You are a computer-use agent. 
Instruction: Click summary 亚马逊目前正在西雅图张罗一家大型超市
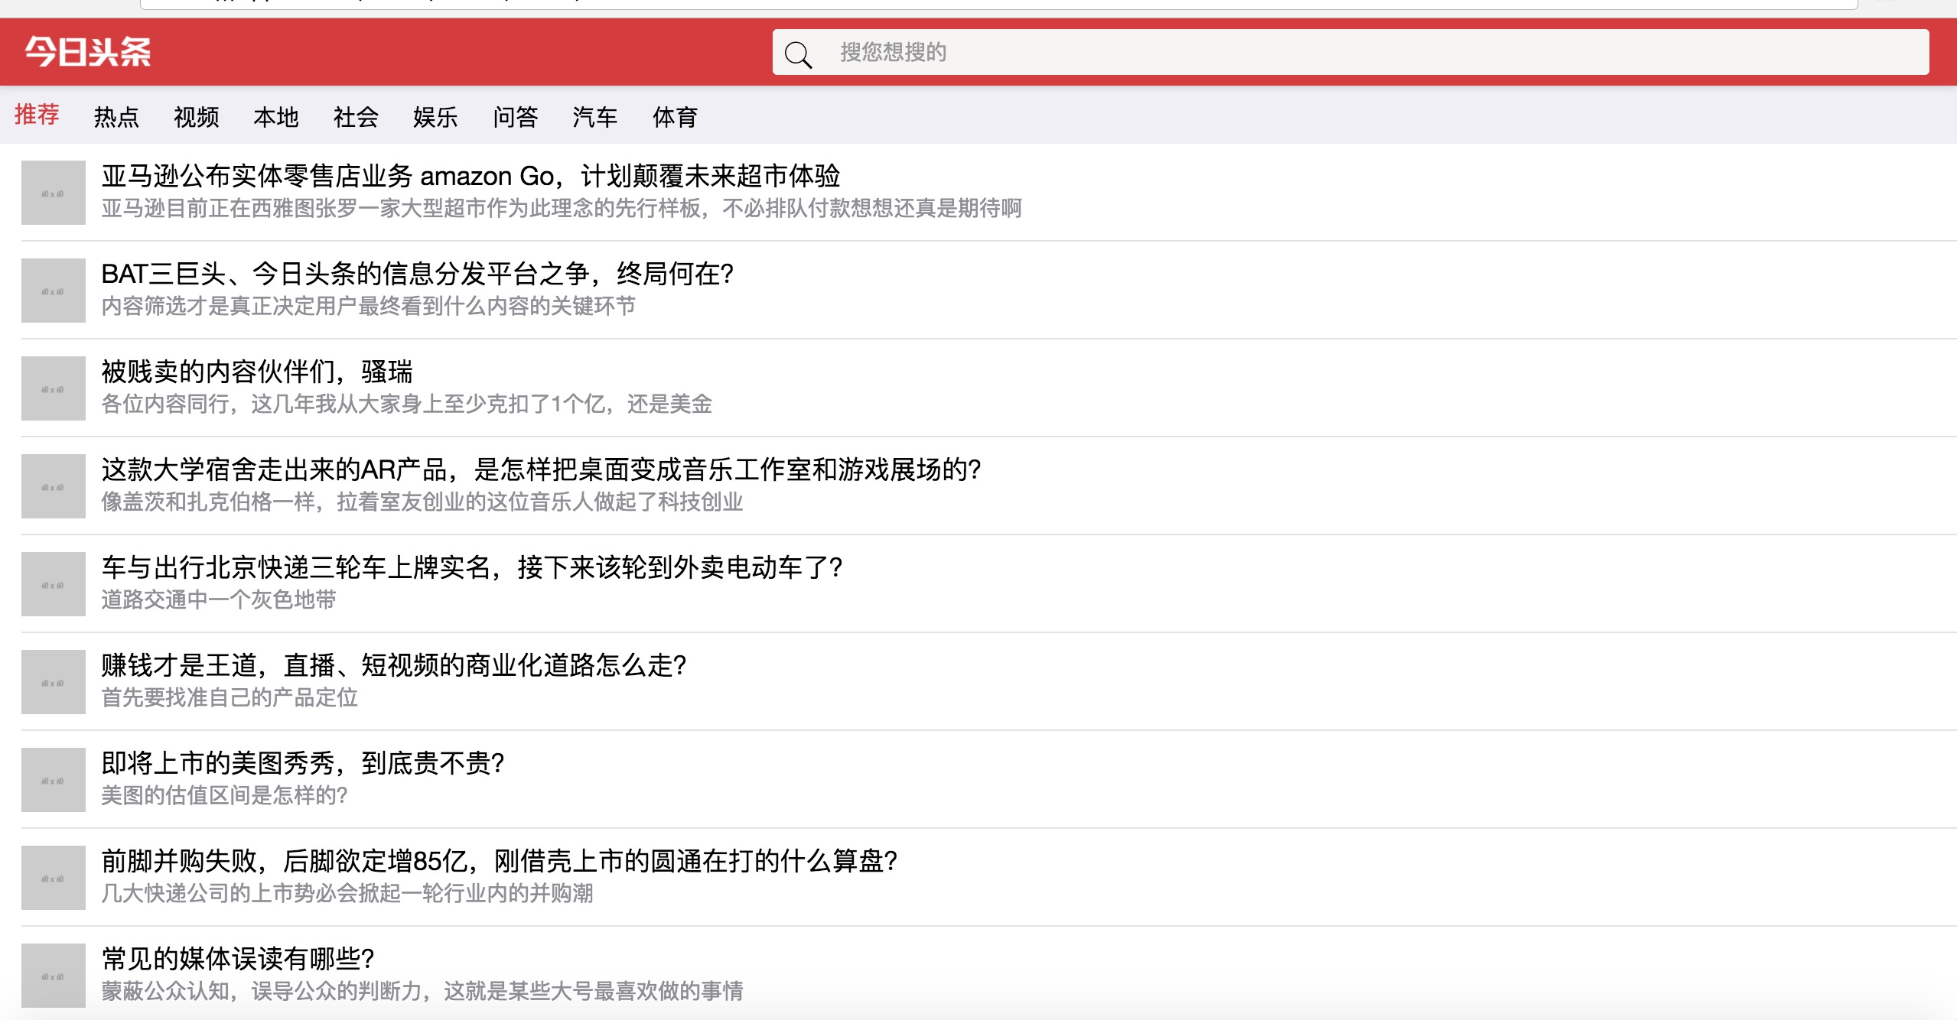tap(562, 208)
